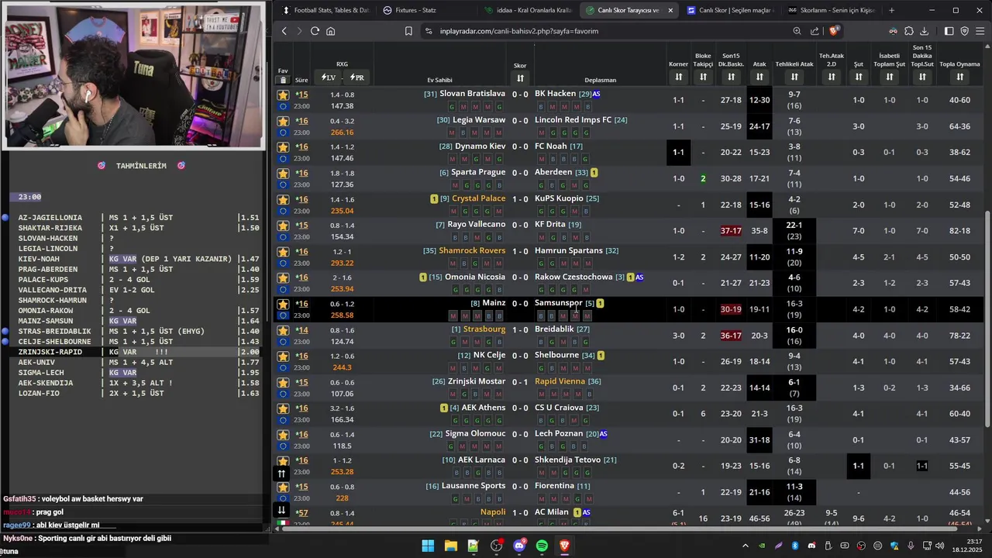Sort table by Korner column arrows
The height and width of the screenshot is (558, 992).
[678, 77]
